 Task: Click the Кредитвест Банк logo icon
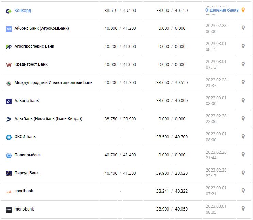[x=9, y=65]
